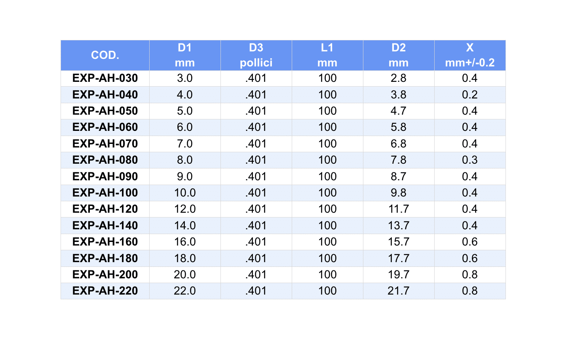This screenshot has height=342, width=572.
Task: Select the EXP-AH-160 code cell
Action: [x=105, y=242]
